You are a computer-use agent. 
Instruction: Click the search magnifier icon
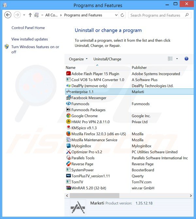[187, 15]
